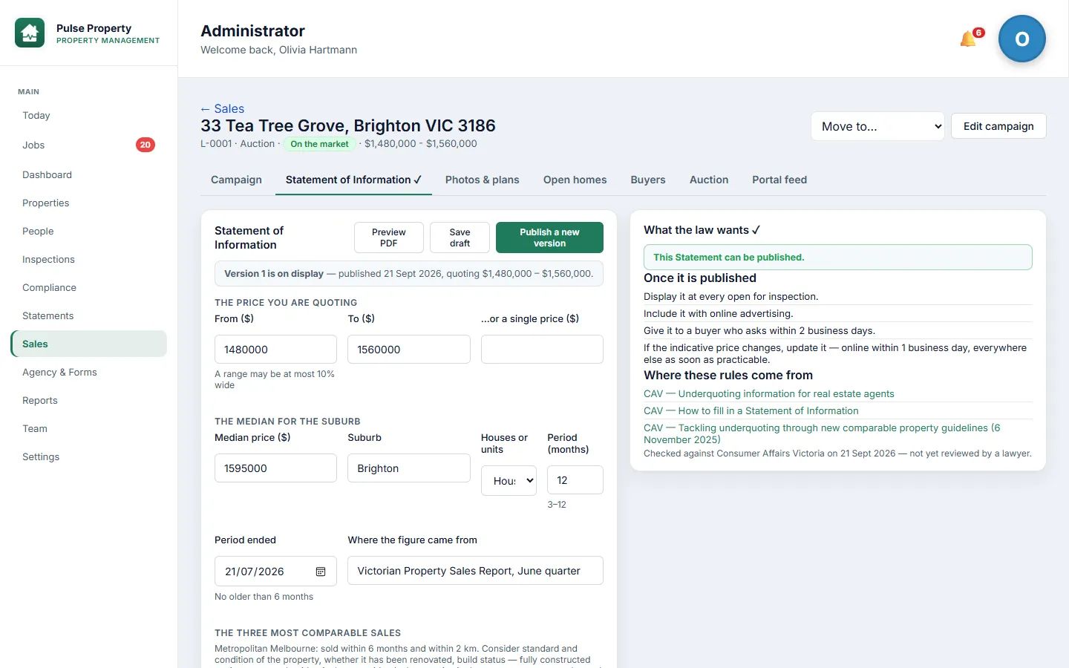Open Agency & Forms in the sidebar
The image size is (1069, 668).
point(89,373)
